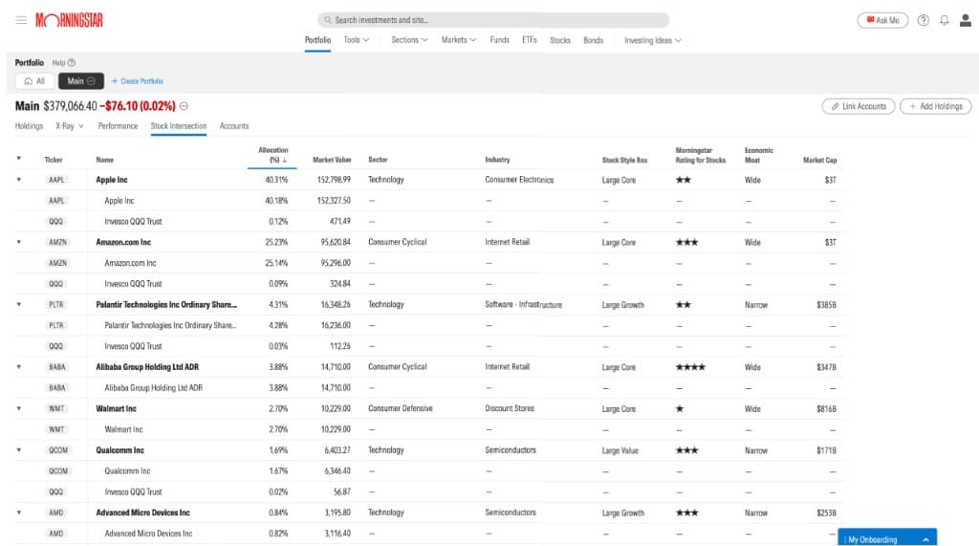Click the AAPL ticker badge in bold Apple row
Viewport: 979px width, 546px height.
pyautogui.click(x=56, y=180)
